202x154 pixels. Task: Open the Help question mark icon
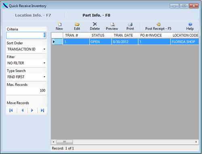tap(190, 24)
